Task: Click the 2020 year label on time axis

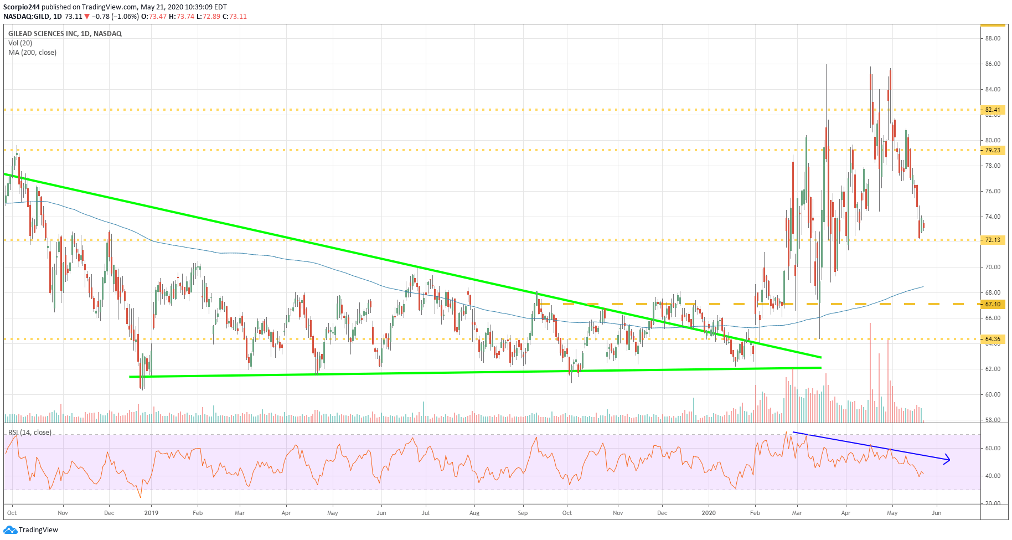Action: tap(709, 513)
